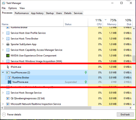Click the horizontal scrollbar right arrow
Screen dimensions: 136x120
(x=130, y=108)
